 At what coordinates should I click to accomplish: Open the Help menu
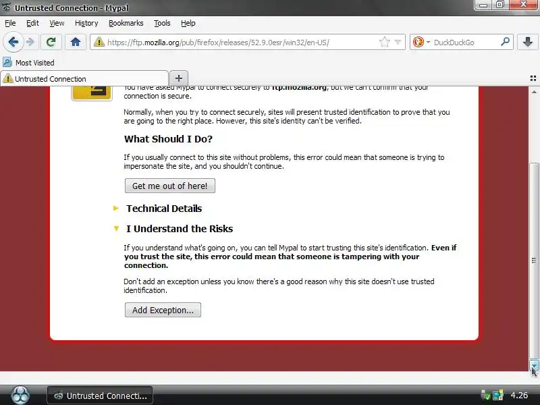[188, 23]
